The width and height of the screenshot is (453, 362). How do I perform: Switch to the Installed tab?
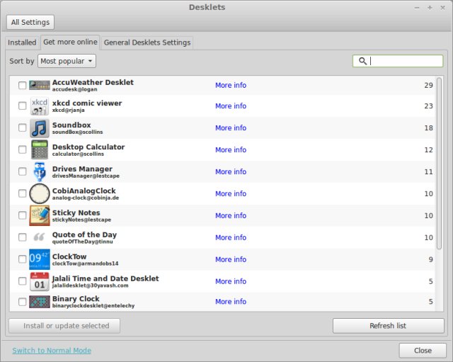point(22,43)
